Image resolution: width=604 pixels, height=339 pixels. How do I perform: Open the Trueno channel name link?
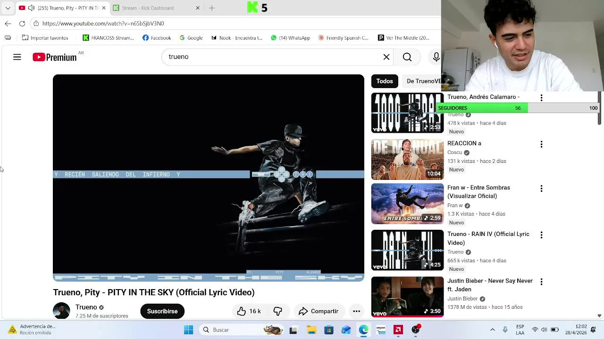pos(86,307)
